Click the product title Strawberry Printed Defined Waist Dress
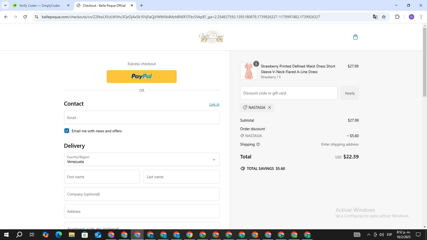This screenshot has width=427, height=240. pyautogui.click(x=298, y=69)
